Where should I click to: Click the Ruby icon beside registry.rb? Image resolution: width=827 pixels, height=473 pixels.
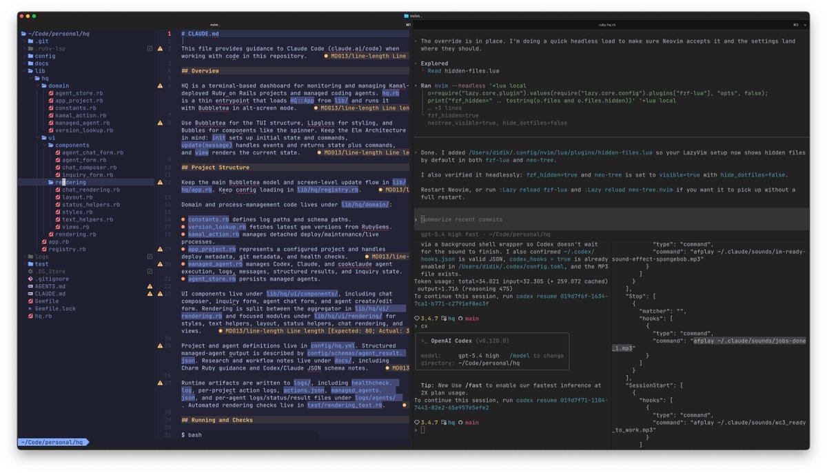(44, 249)
